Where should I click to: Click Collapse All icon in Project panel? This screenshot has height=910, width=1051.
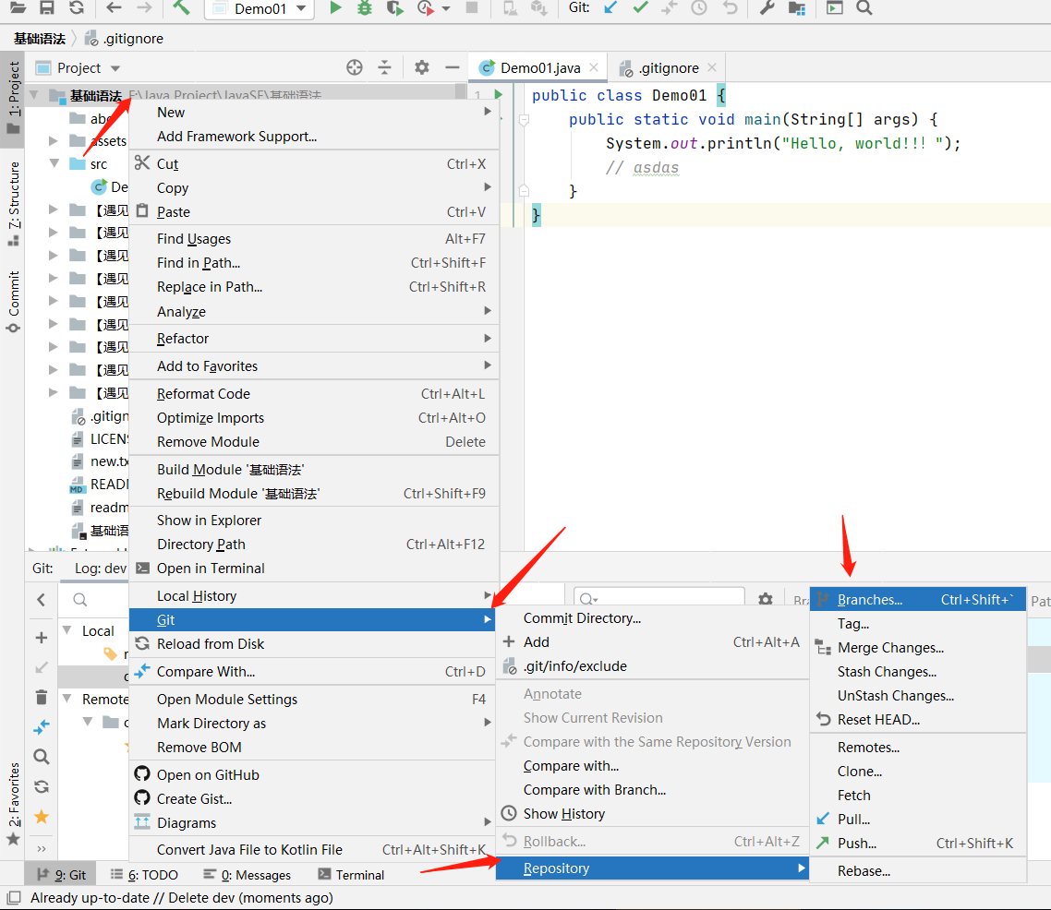[385, 67]
